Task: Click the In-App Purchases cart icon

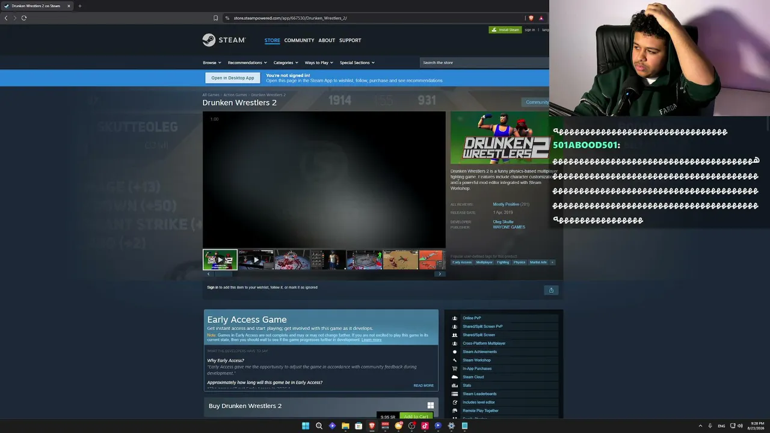Action: [x=455, y=369]
